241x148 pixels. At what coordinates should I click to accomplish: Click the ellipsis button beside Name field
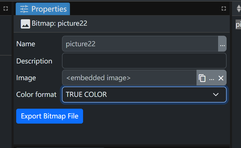click(222, 44)
